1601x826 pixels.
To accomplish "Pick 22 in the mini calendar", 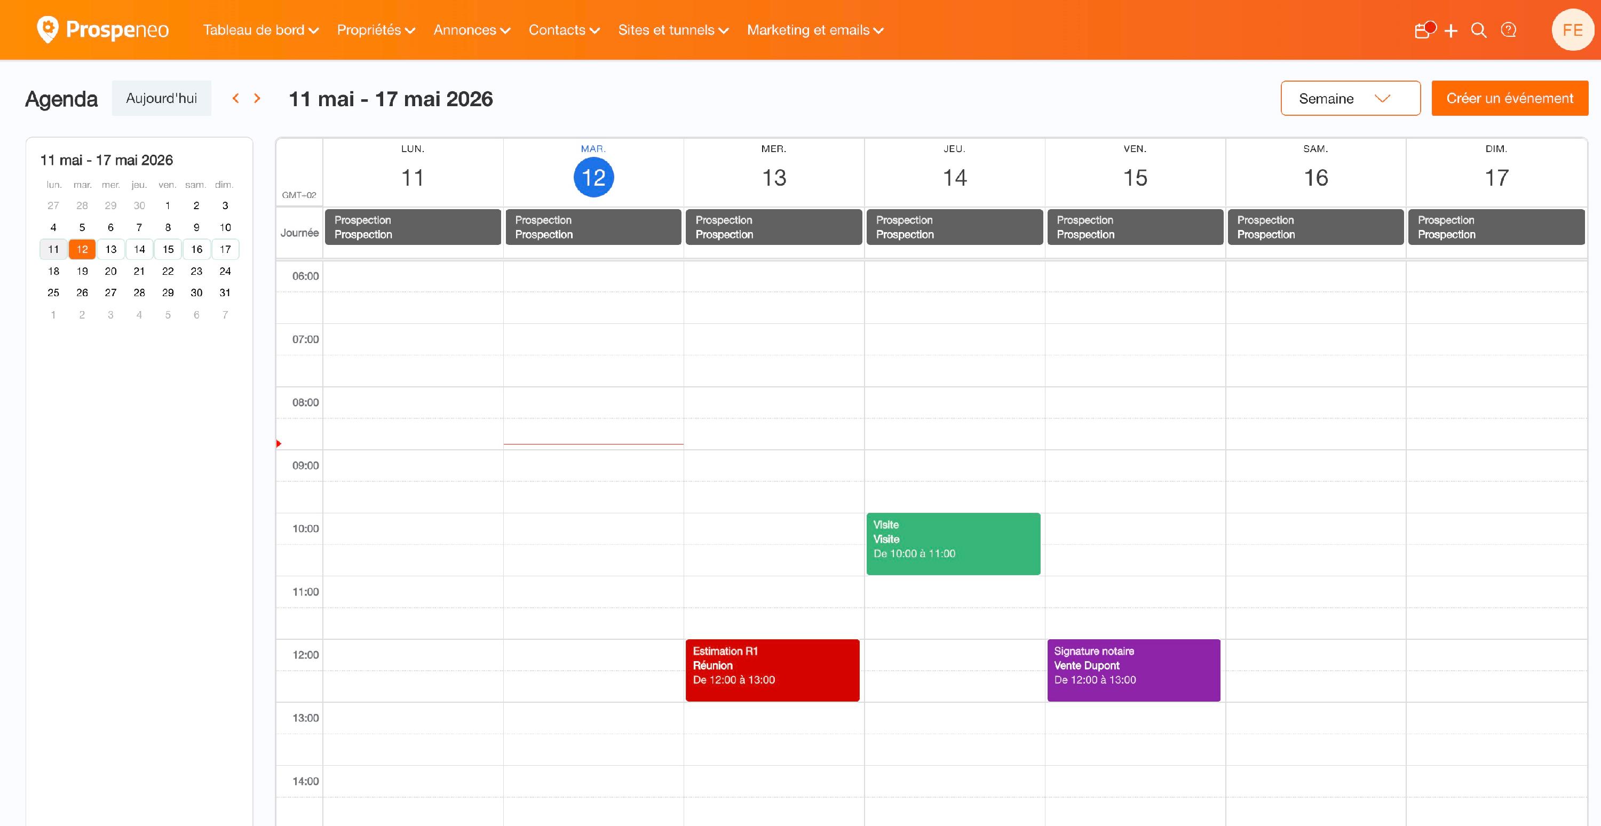I will 168,271.
